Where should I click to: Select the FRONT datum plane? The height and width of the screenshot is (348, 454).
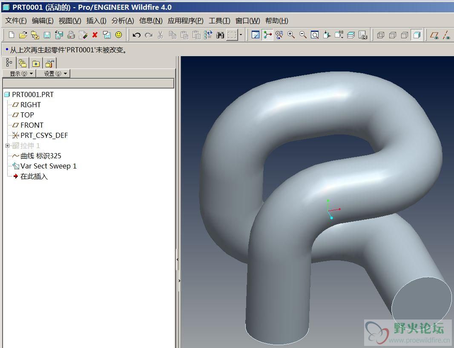click(x=28, y=125)
